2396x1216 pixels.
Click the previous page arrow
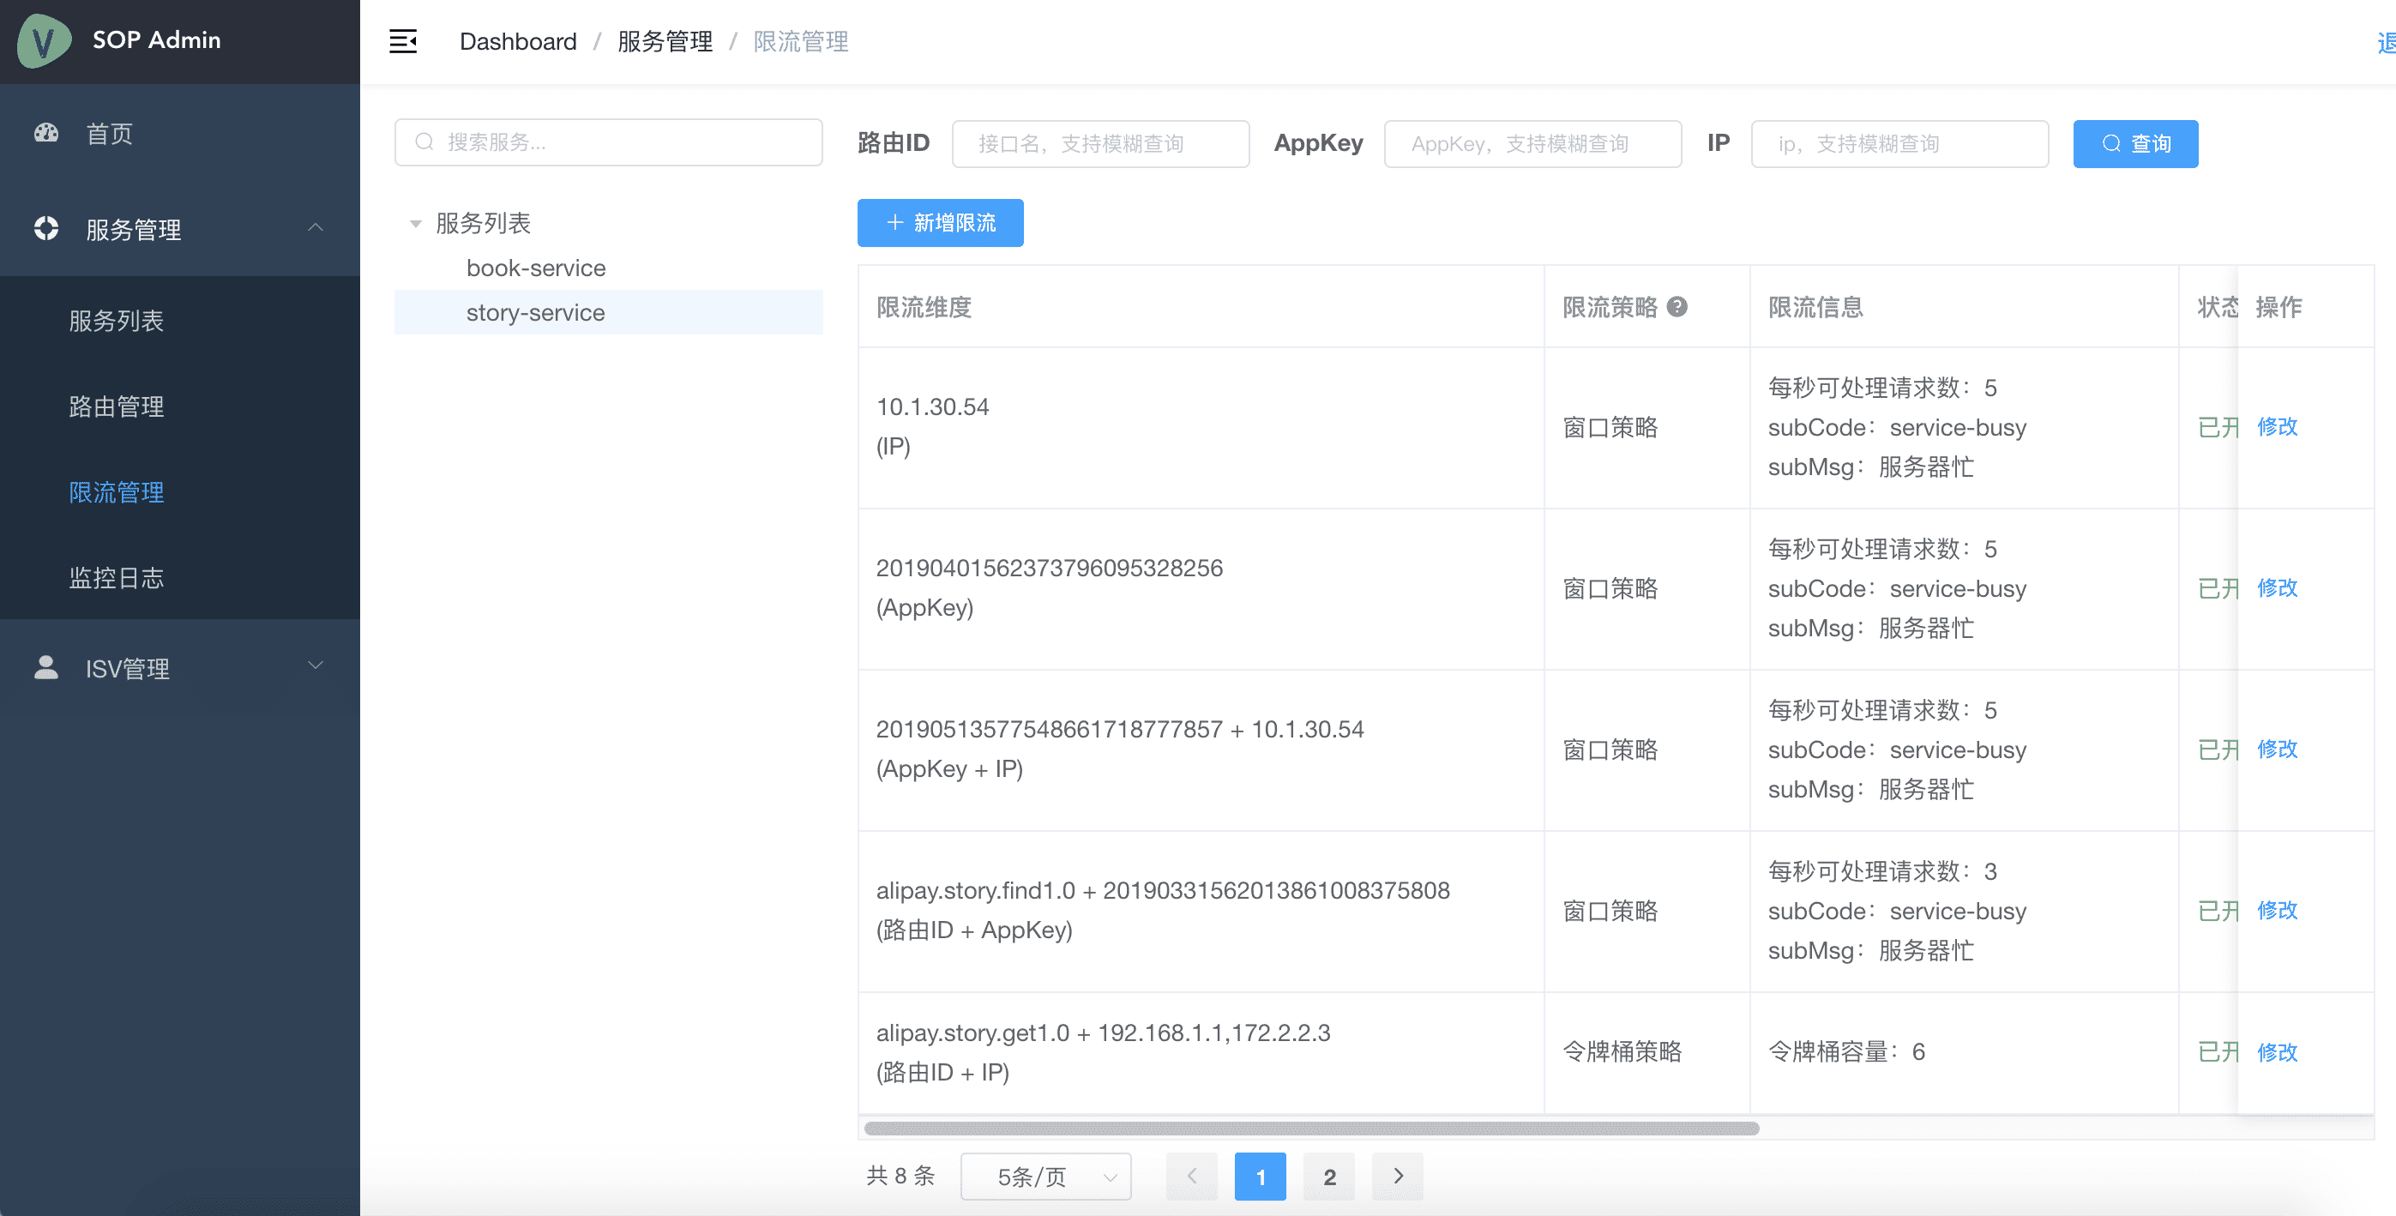pos(1191,1176)
